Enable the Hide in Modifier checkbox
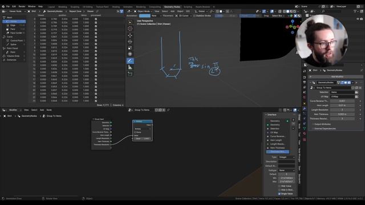This screenshot has height=205, width=365. pos(279,190)
